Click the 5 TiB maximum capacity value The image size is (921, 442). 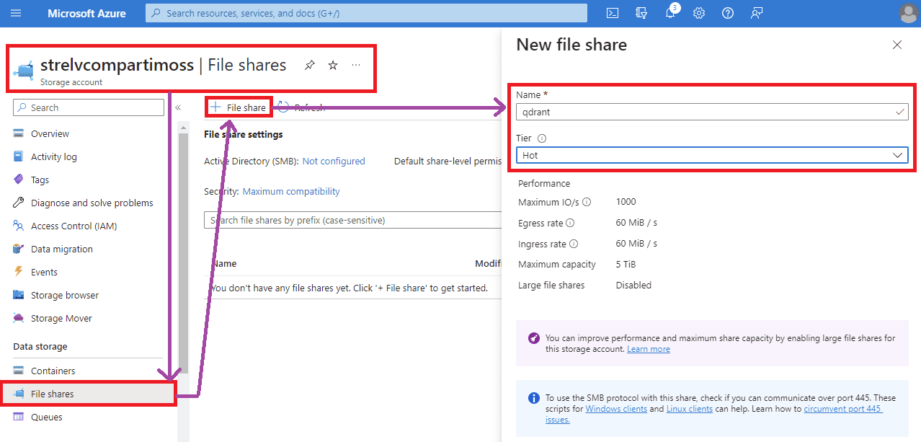click(x=626, y=265)
